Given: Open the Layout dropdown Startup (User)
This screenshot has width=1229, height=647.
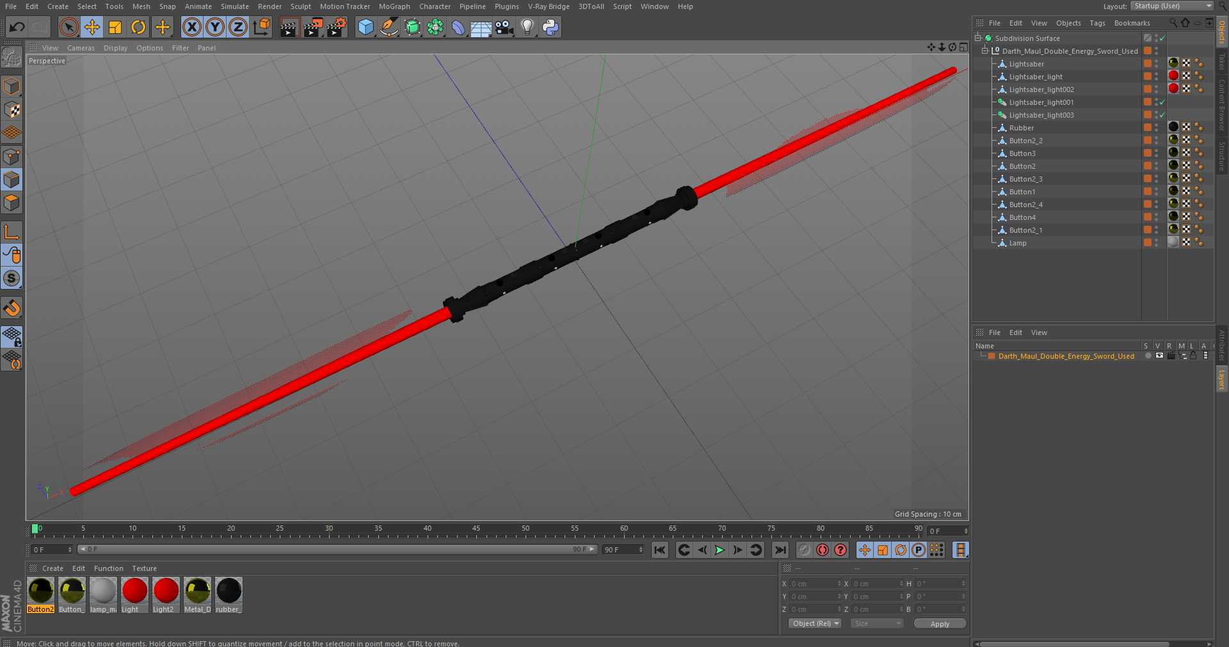Looking at the screenshot, I should tap(1172, 6).
